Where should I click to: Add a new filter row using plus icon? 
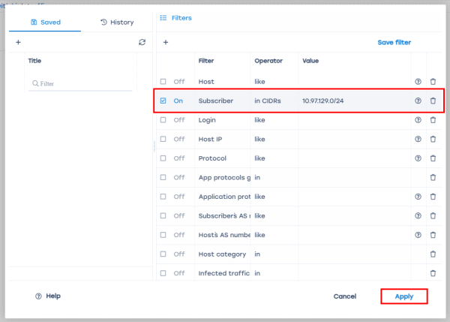point(165,43)
